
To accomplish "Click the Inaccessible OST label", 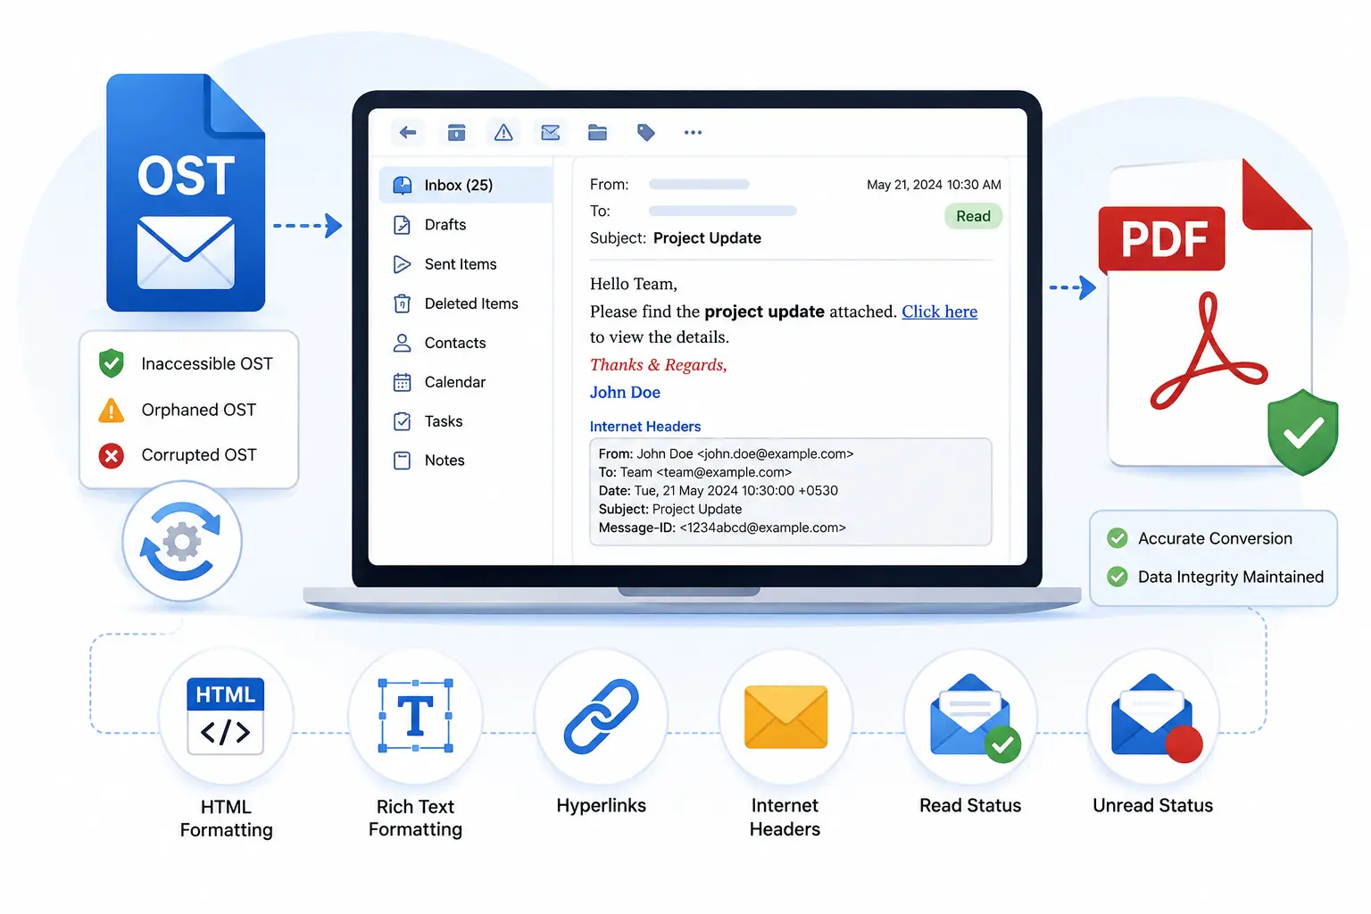I will 207,364.
